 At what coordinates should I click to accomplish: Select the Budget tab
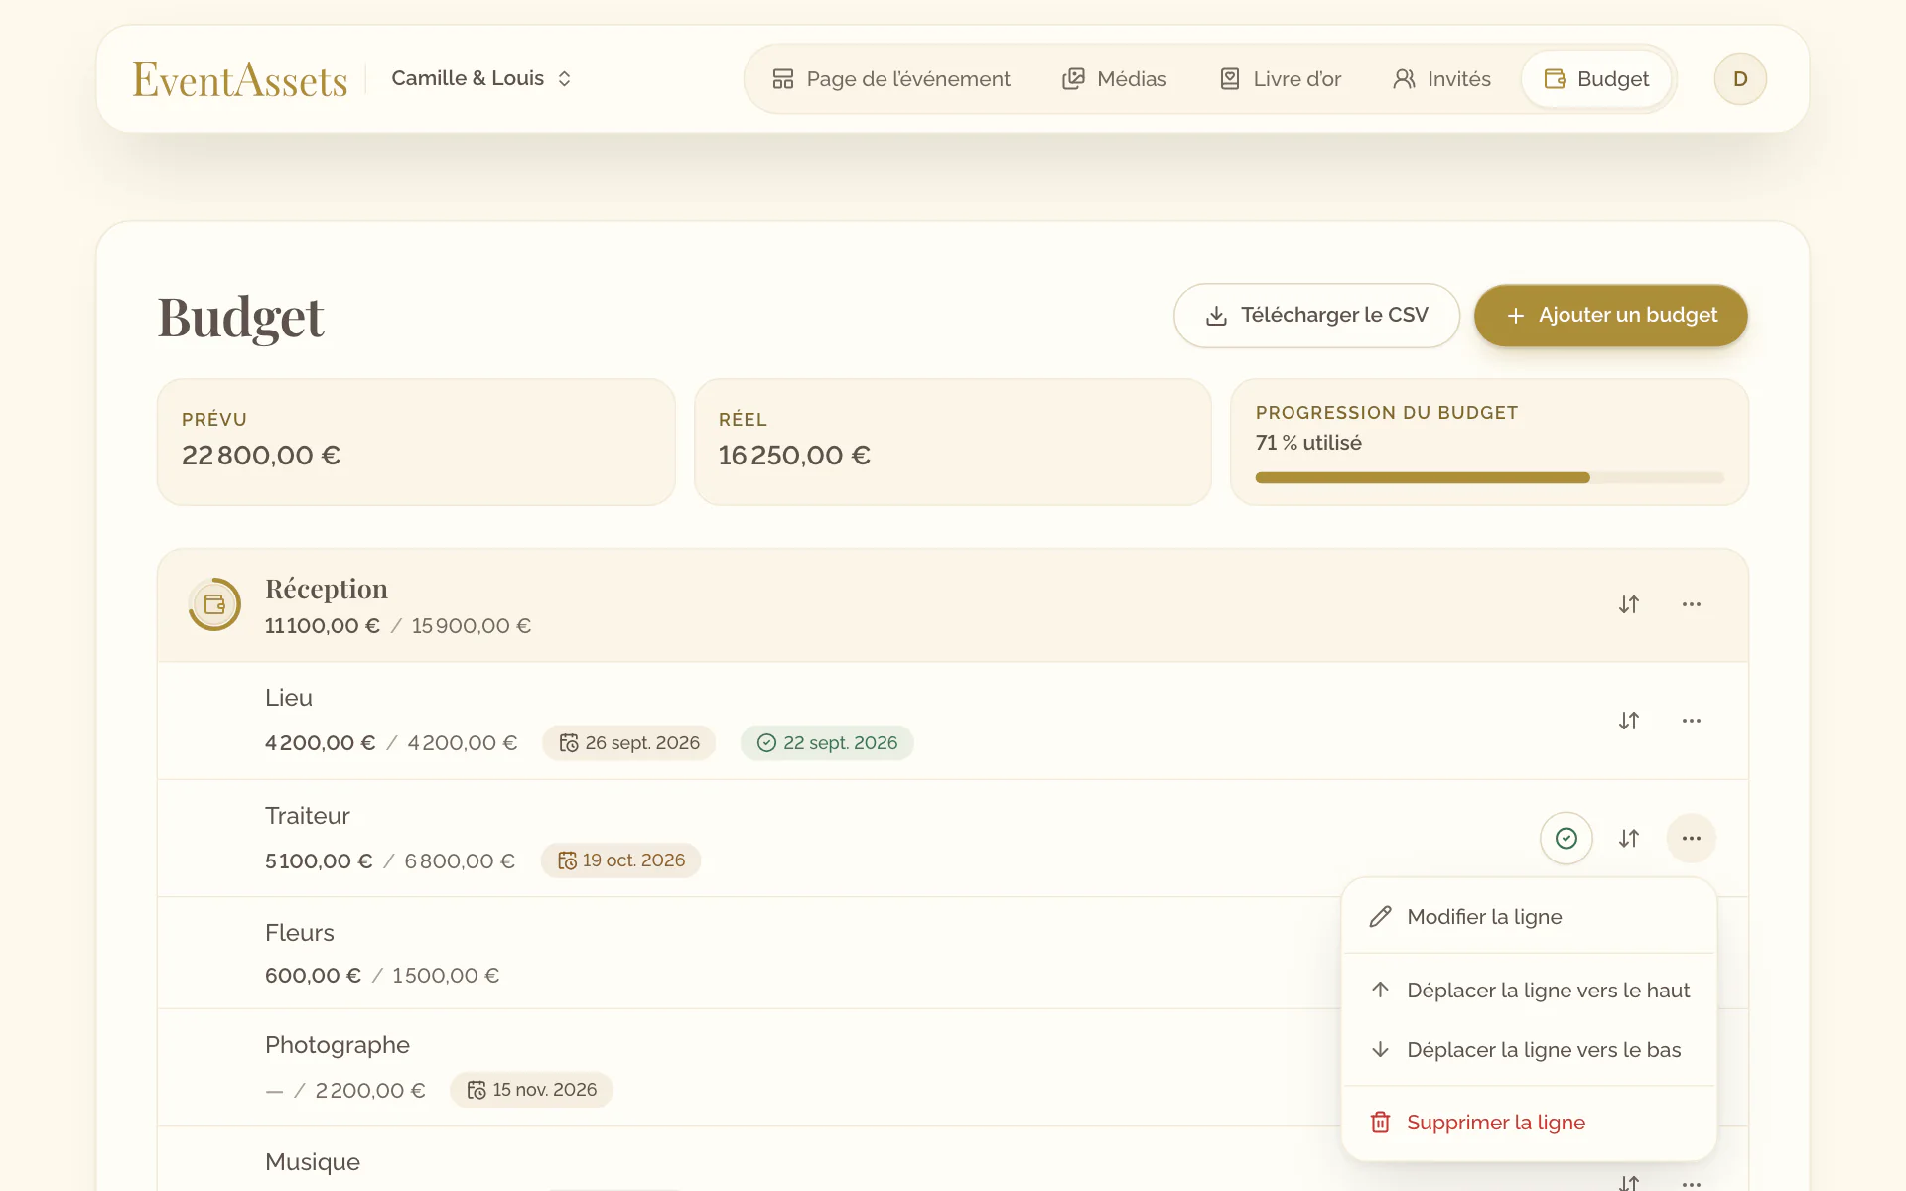pyautogui.click(x=1596, y=79)
